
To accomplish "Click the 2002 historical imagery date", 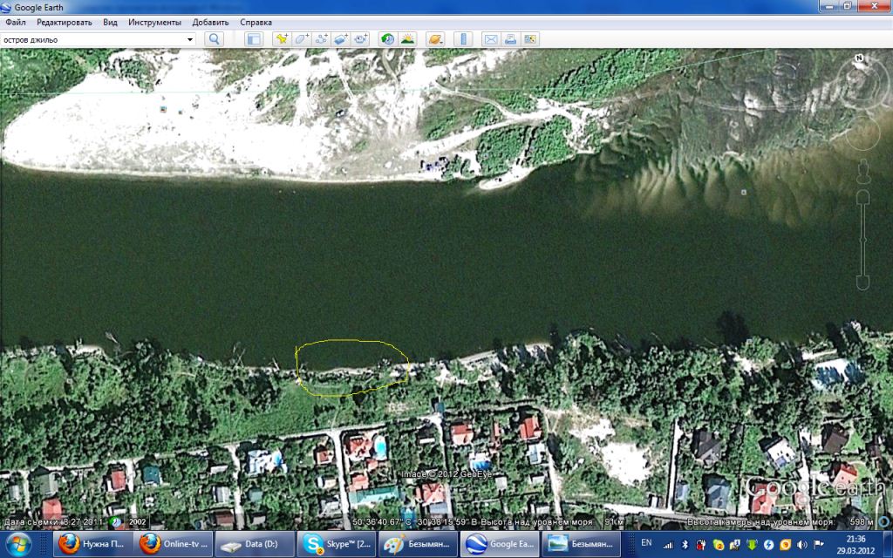I will pyautogui.click(x=137, y=522).
